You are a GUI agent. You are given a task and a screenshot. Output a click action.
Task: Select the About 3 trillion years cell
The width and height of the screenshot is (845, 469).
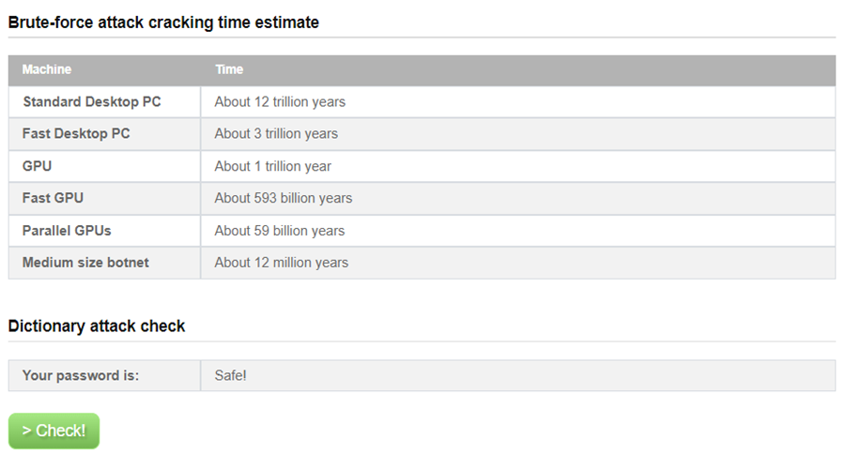click(x=276, y=133)
